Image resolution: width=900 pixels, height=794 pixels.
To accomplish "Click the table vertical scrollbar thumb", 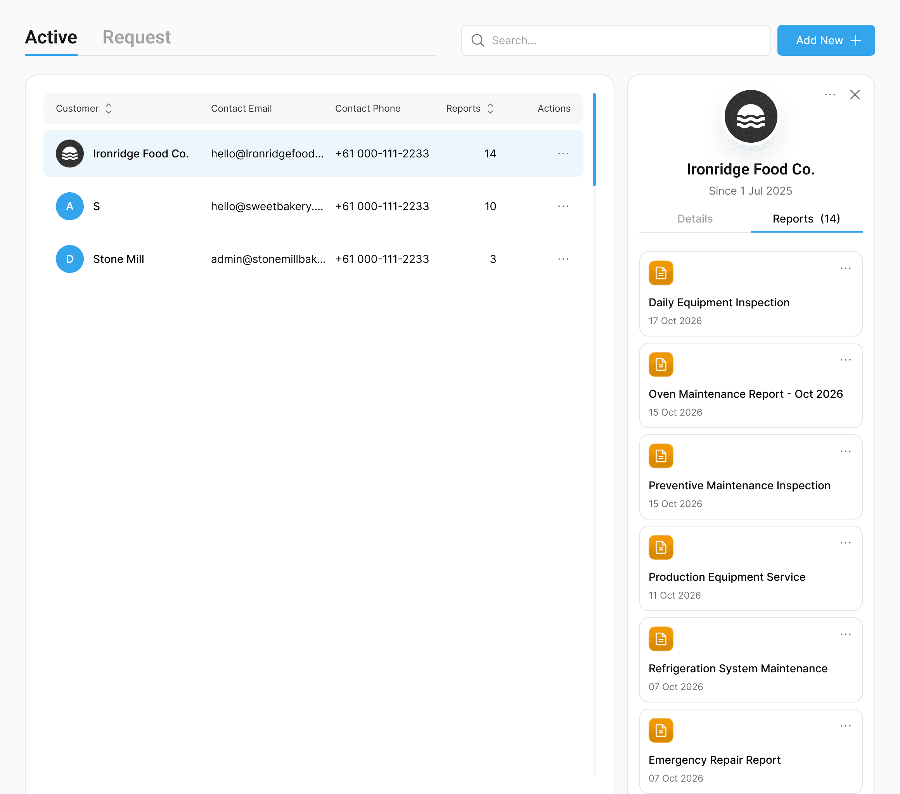I will point(594,140).
